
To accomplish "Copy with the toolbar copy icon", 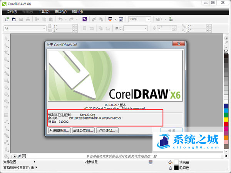I will click(x=44, y=19).
